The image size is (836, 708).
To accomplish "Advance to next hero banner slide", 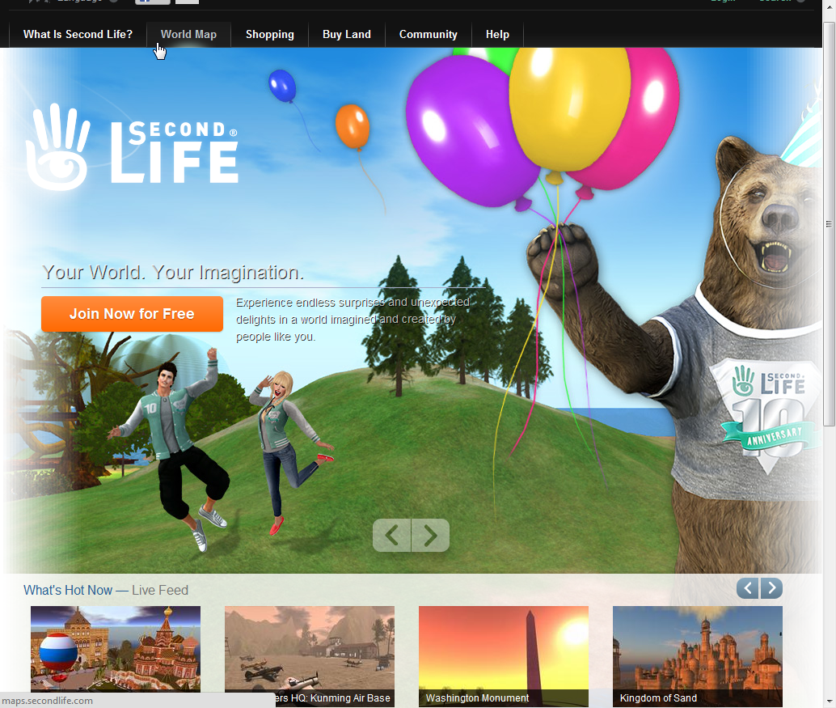I will pos(430,535).
